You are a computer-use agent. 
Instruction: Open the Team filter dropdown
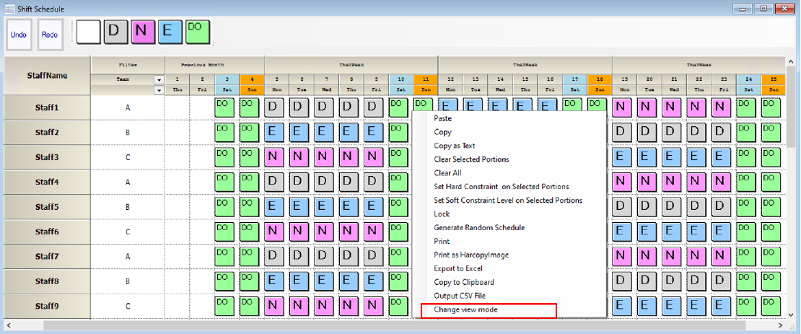[x=159, y=80]
